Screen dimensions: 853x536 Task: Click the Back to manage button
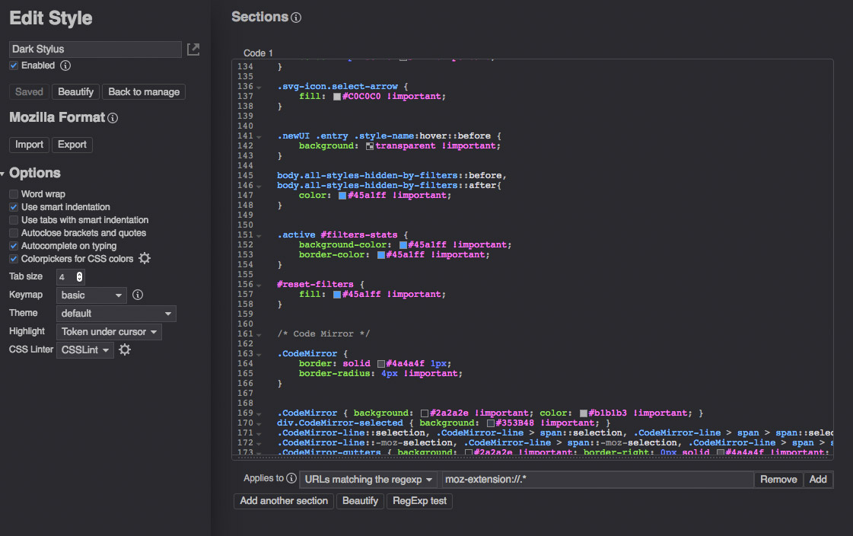(x=144, y=92)
